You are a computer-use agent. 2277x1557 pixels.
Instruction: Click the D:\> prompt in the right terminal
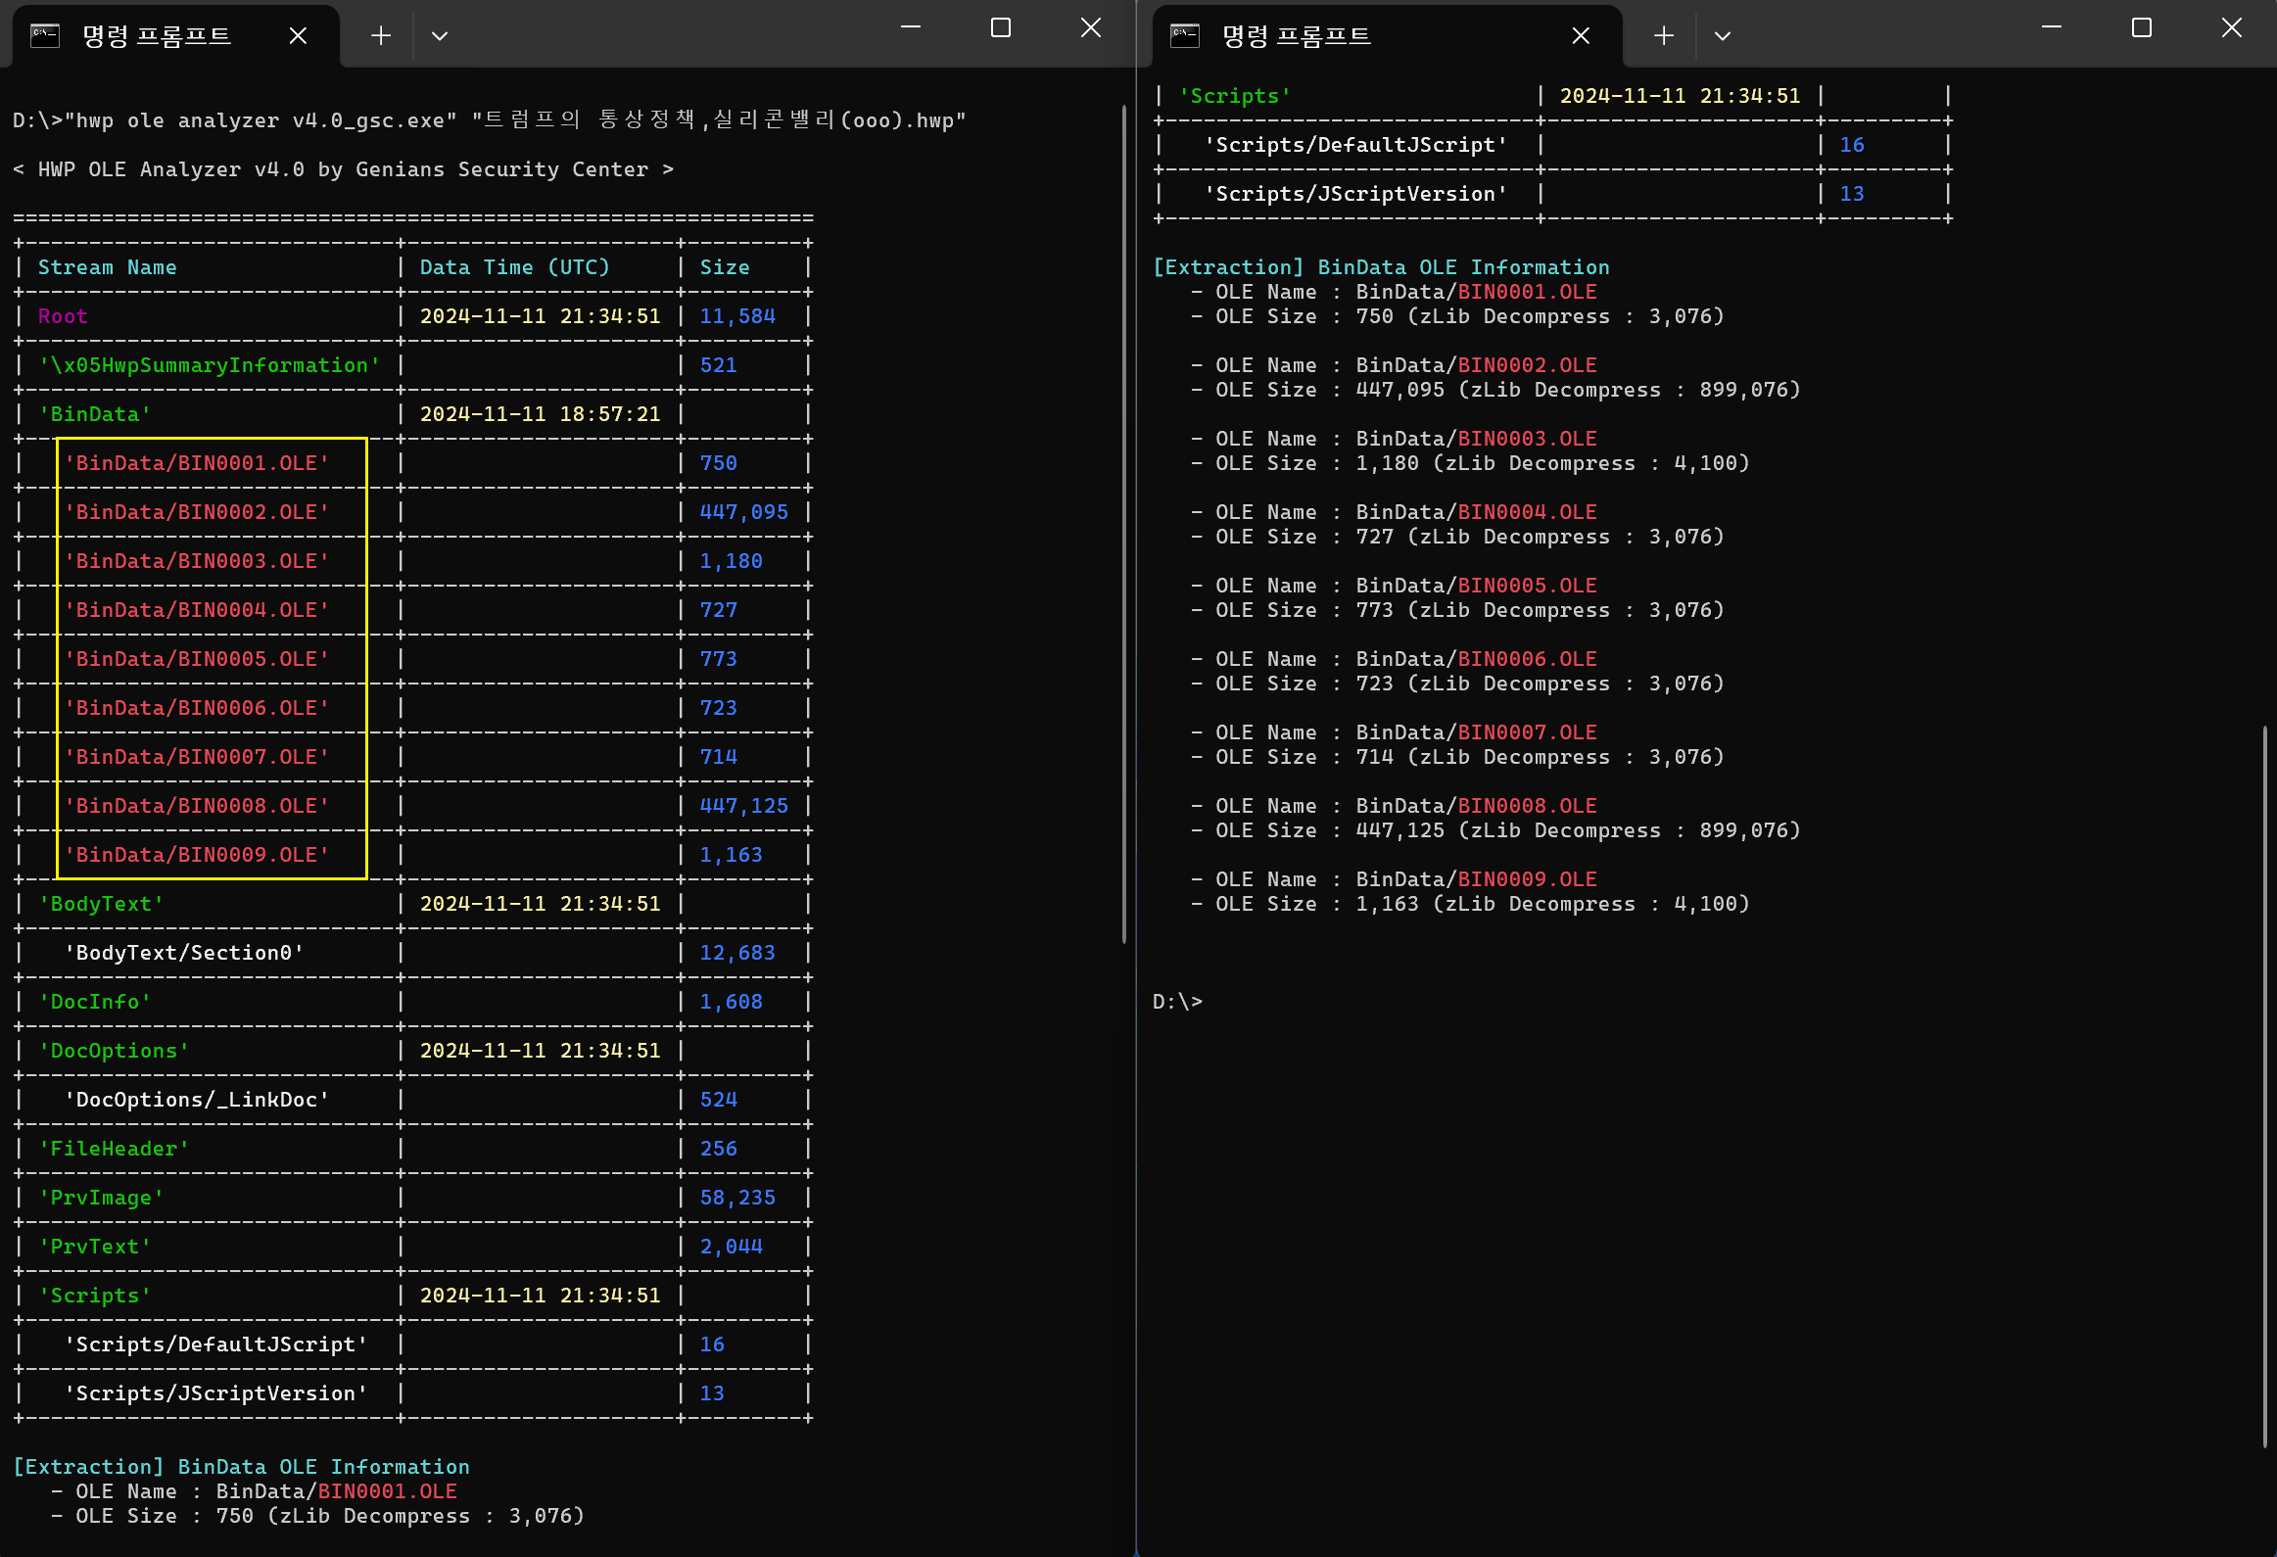pyautogui.click(x=1178, y=1003)
